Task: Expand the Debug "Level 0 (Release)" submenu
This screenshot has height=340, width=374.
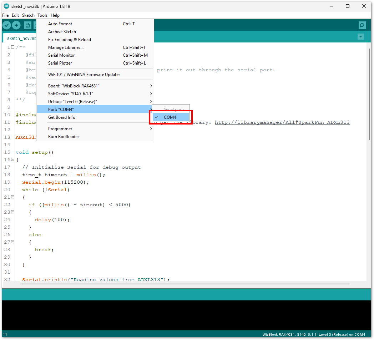Action: pos(95,102)
